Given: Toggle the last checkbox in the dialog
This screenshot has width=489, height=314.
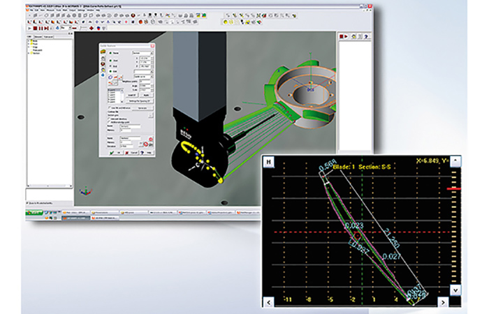Looking at the screenshot, I should pos(108,122).
